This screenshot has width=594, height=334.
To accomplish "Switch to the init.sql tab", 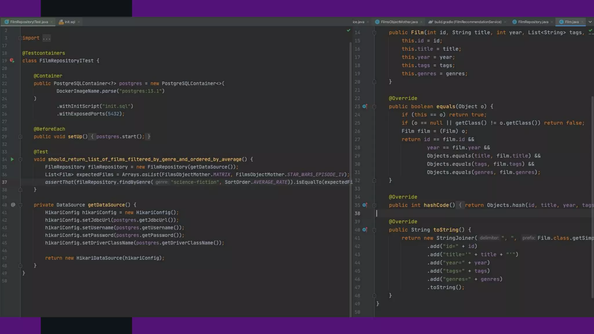I will coord(70,22).
